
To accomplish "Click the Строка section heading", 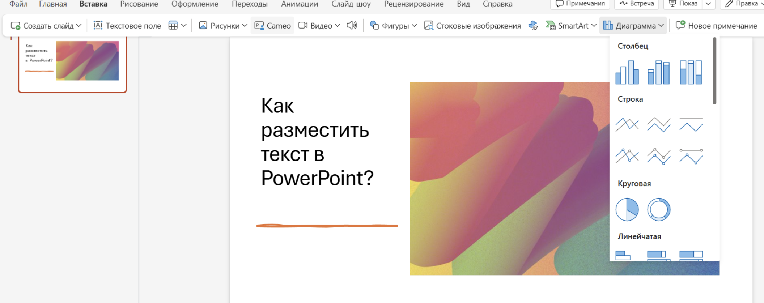I will (x=630, y=99).
